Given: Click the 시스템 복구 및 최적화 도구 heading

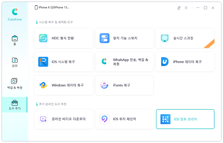Looking at the screenshot, I should click(x=56, y=22).
